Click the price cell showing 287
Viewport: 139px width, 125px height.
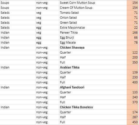point(133,117)
